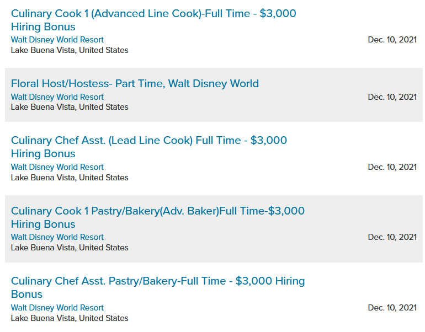This screenshot has width=425, height=332.
Task: Click Walt Disney World Resort under Chef Asst. Pastry/Bakery
Action: [x=57, y=308]
